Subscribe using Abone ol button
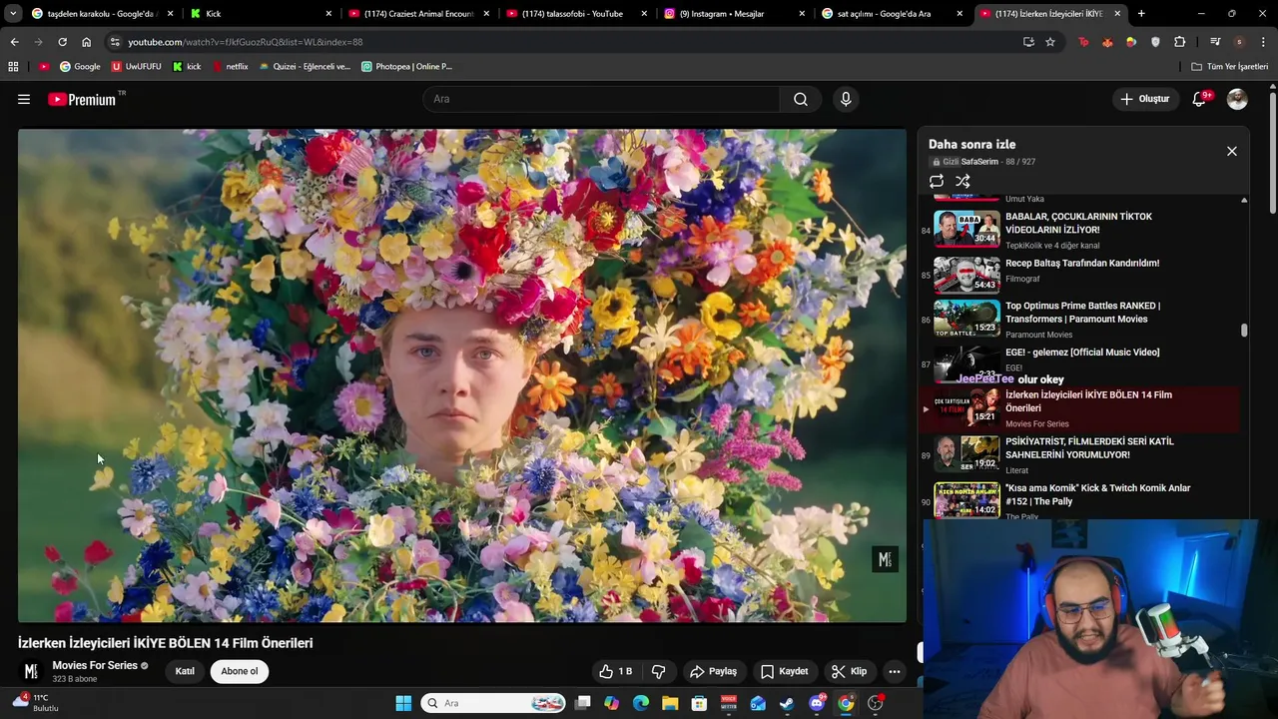Image resolution: width=1278 pixels, height=719 pixels. pyautogui.click(x=240, y=671)
